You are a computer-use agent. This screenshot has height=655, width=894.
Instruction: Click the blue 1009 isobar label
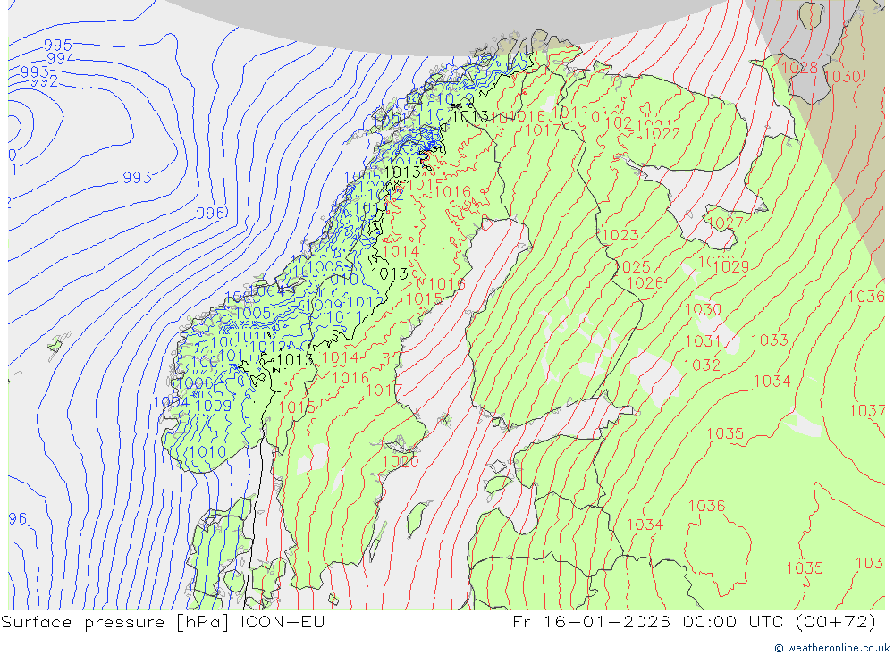(214, 406)
